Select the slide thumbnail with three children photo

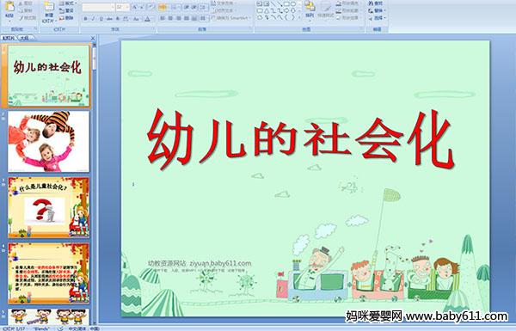48,142
